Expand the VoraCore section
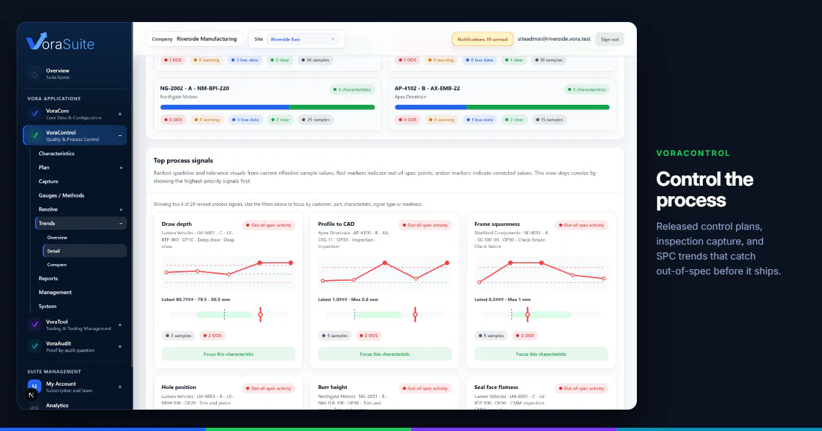This screenshot has width=822, height=431. 120,114
